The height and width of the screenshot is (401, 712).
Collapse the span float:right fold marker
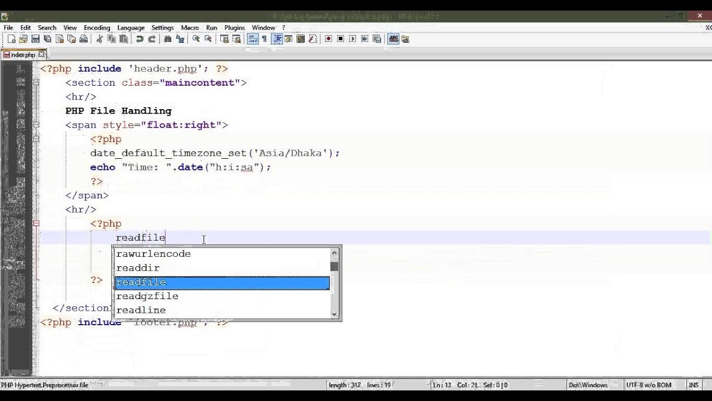36,125
